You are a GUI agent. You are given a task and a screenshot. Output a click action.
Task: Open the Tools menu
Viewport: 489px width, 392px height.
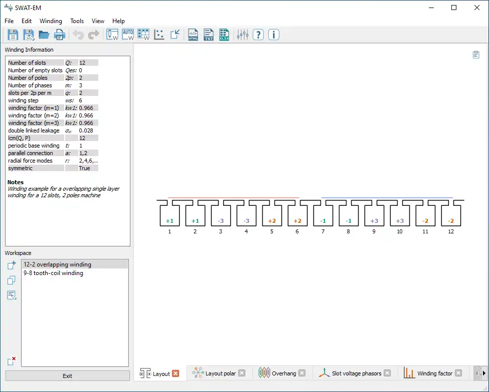tap(77, 21)
